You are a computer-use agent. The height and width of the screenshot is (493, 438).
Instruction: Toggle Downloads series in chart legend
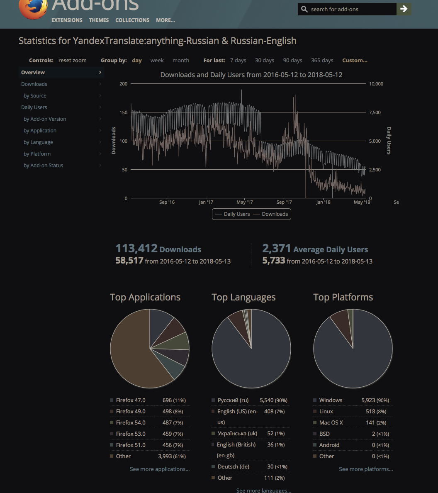pyautogui.click(x=270, y=214)
